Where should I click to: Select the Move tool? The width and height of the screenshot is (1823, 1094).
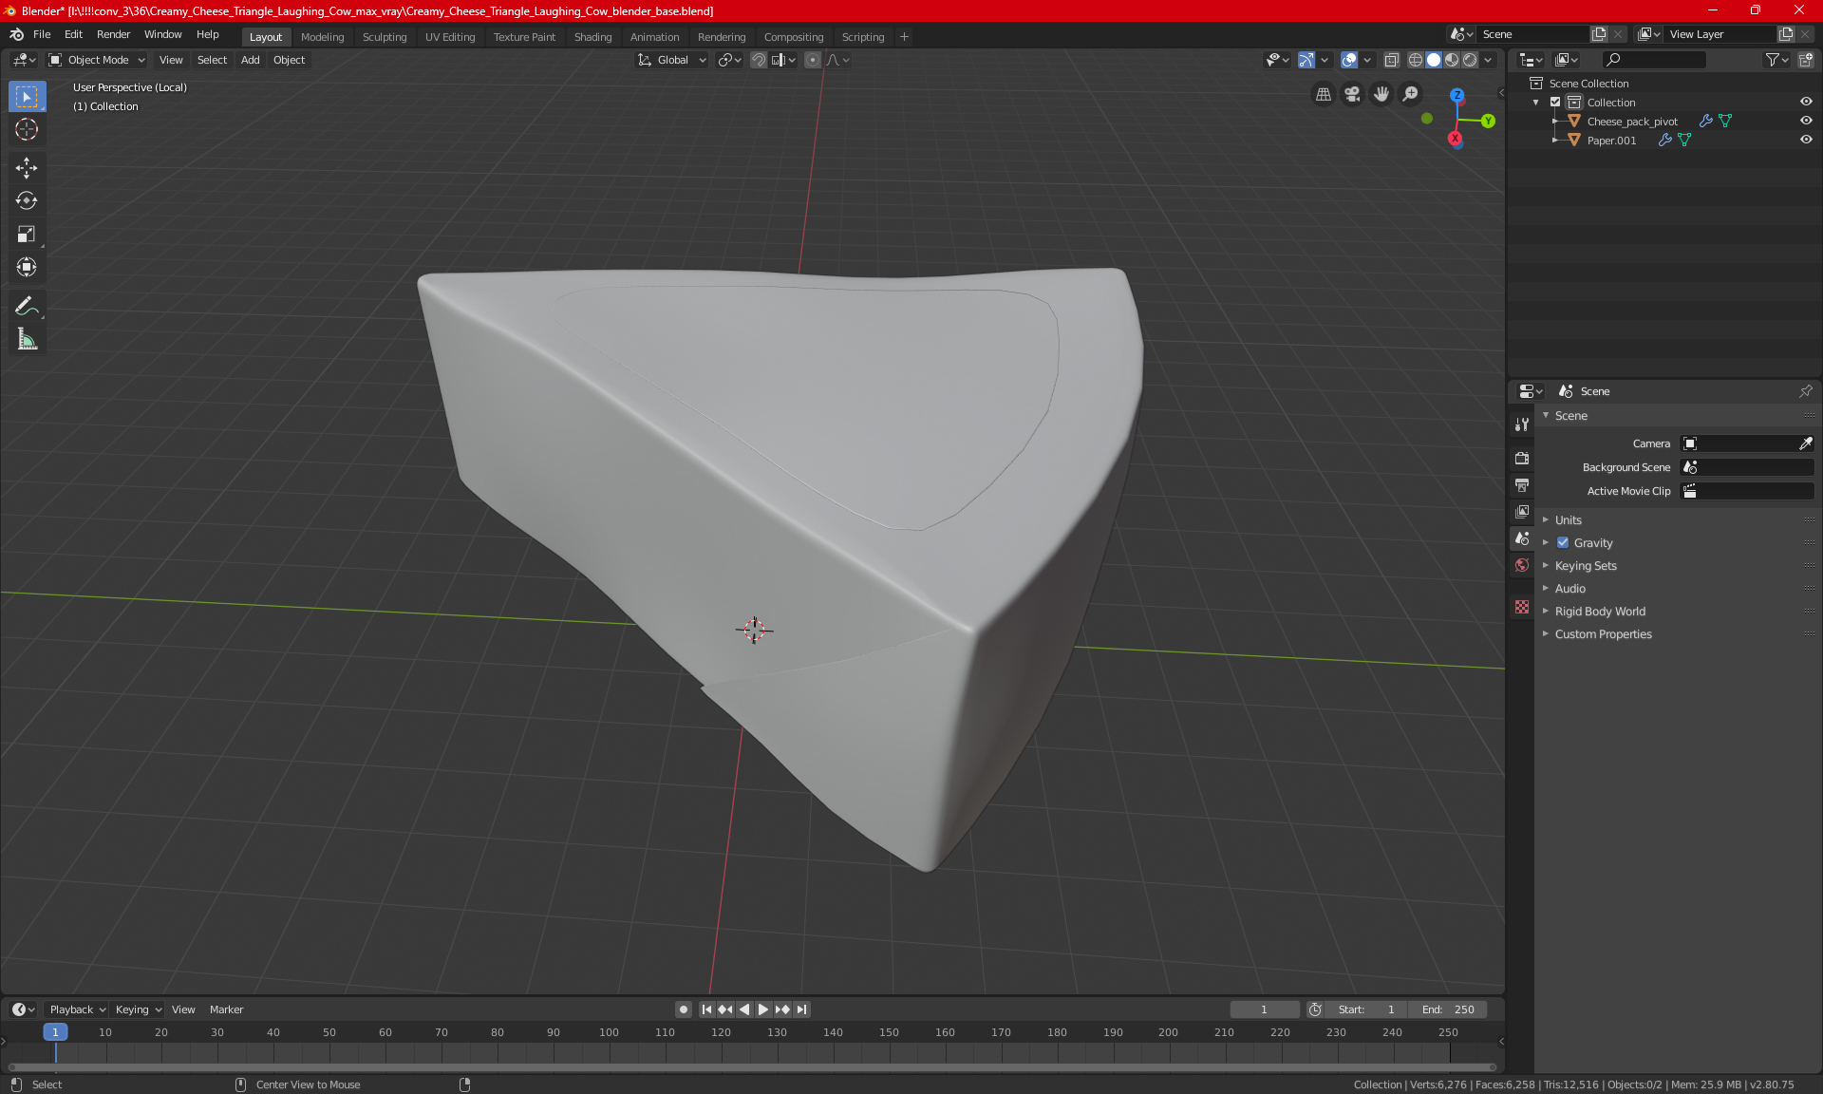pyautogui.click(x=27, y=168)
